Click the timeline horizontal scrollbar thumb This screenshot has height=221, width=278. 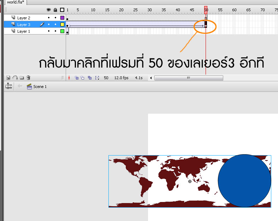(x=189, y=78)
